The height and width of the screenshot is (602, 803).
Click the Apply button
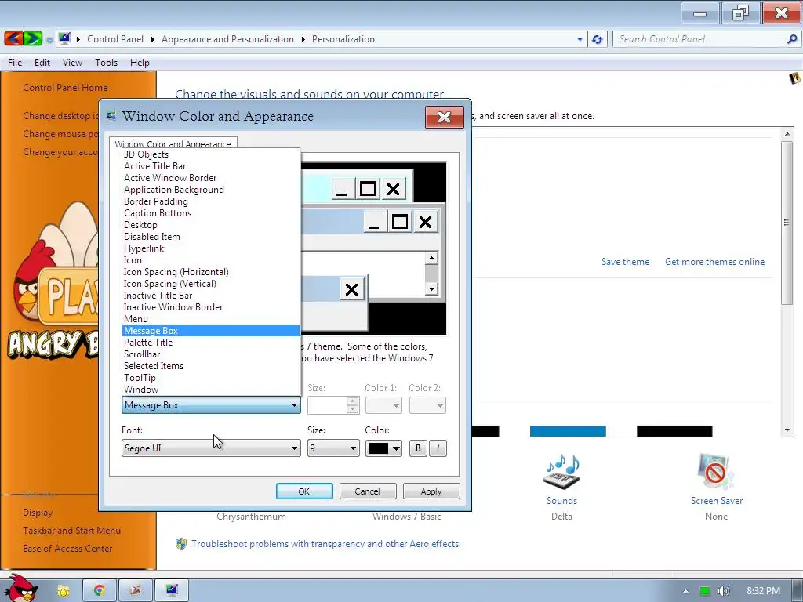[431, 491]
